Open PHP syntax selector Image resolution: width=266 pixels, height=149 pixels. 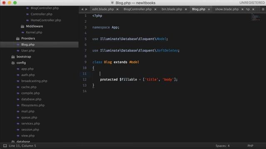250,146
